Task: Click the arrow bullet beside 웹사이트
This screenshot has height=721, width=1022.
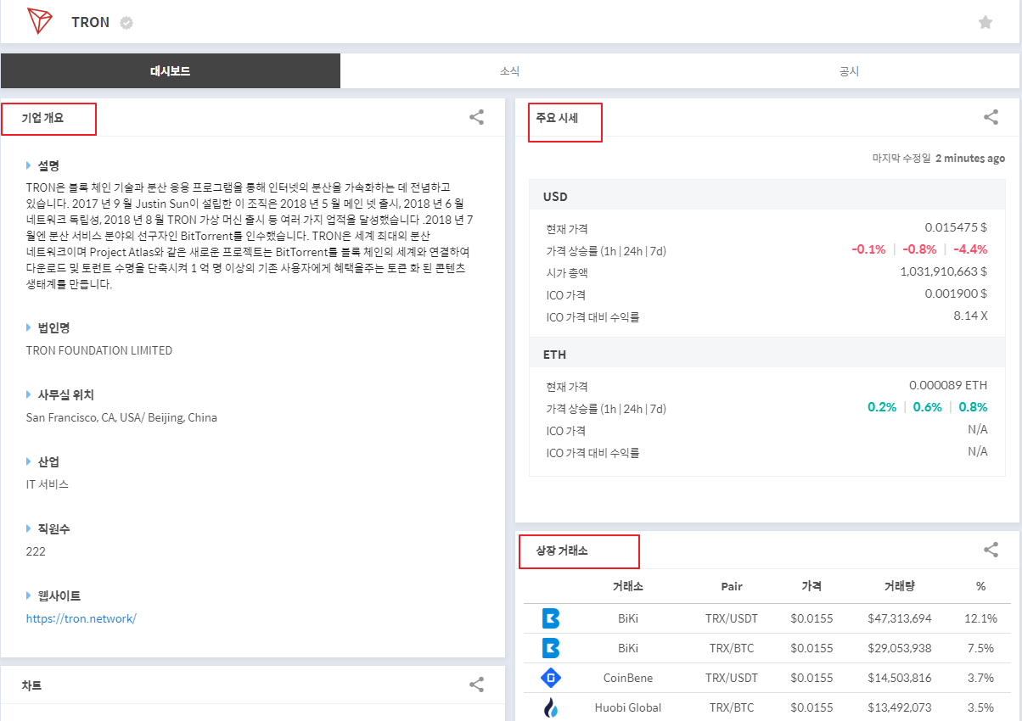Action: click(29, 595)
